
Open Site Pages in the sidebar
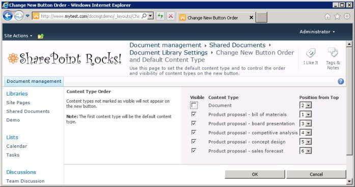[x=18, y=103]
